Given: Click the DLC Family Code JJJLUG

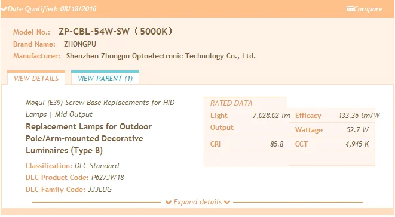Looking at the screenshot, I should pyautogui.click(x=100, y=190).
